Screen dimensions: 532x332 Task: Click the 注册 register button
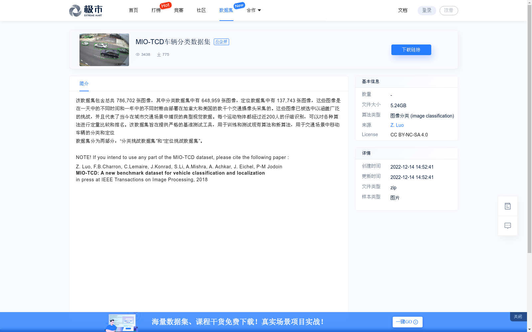point(449,11)
